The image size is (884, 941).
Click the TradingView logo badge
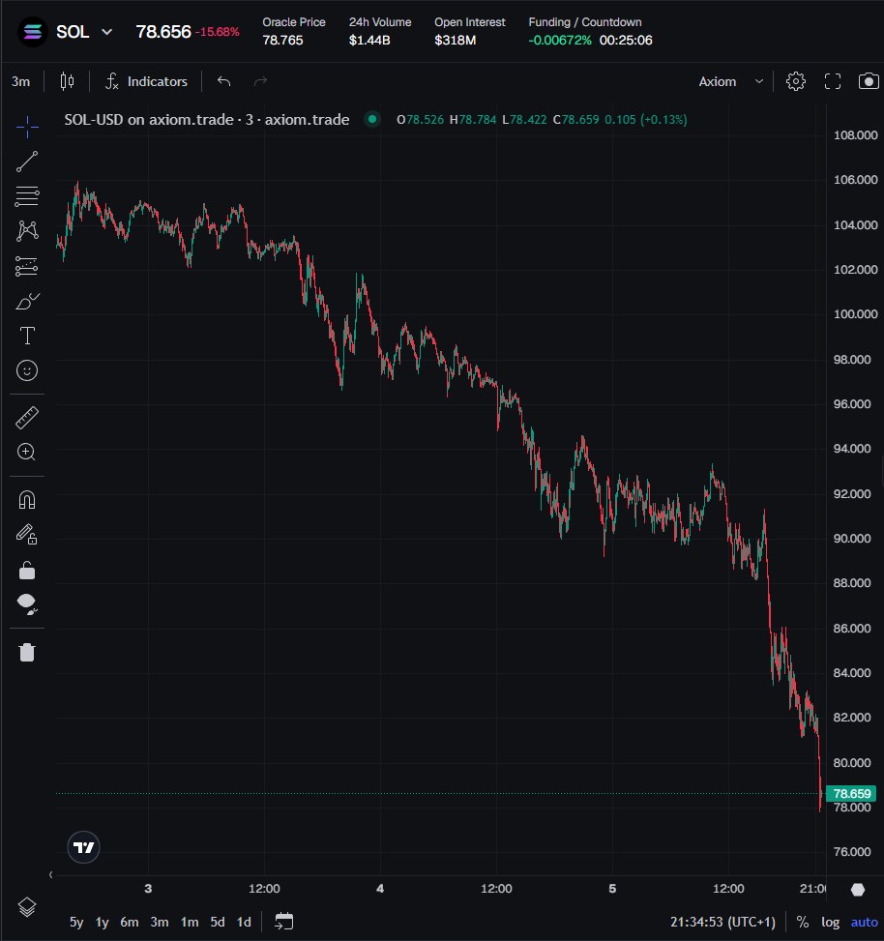coord(83,847)
